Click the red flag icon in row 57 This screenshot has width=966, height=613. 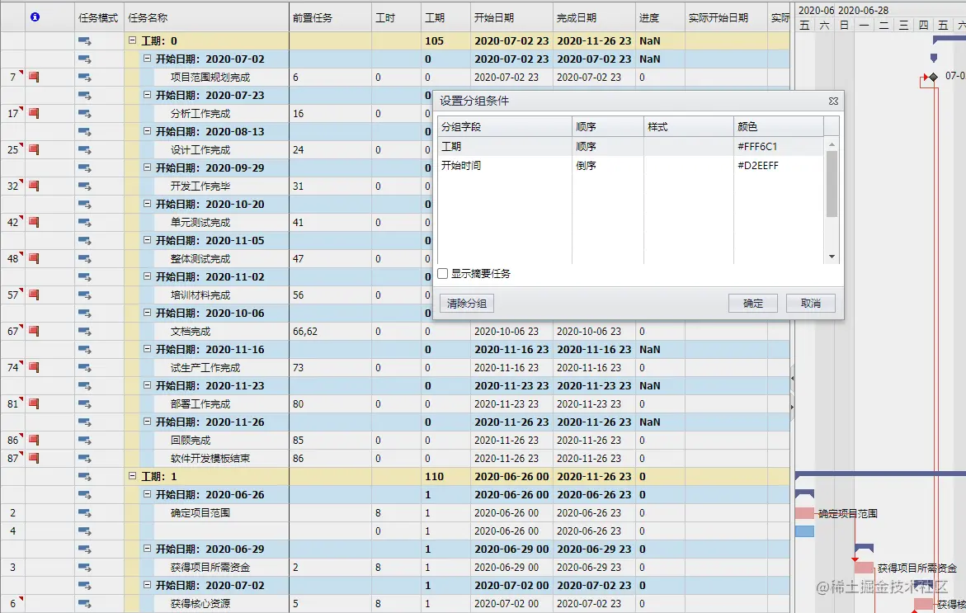[x=34, y=295]
